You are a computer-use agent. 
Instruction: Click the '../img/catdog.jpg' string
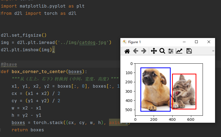click(83, 43)
